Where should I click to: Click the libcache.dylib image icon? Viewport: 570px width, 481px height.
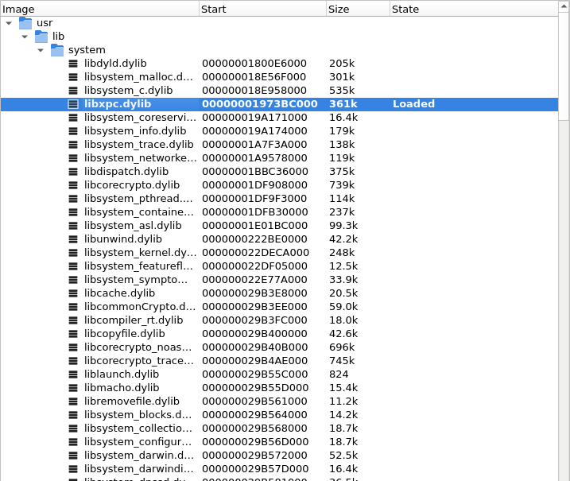coord(73,293)
